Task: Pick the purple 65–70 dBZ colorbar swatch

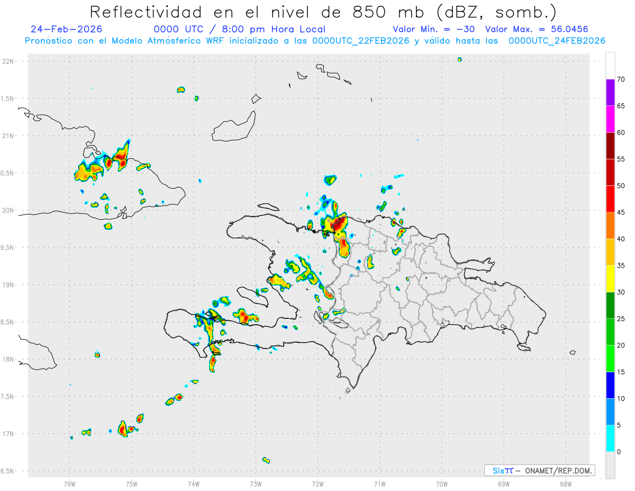Action: tap(610, 93)
